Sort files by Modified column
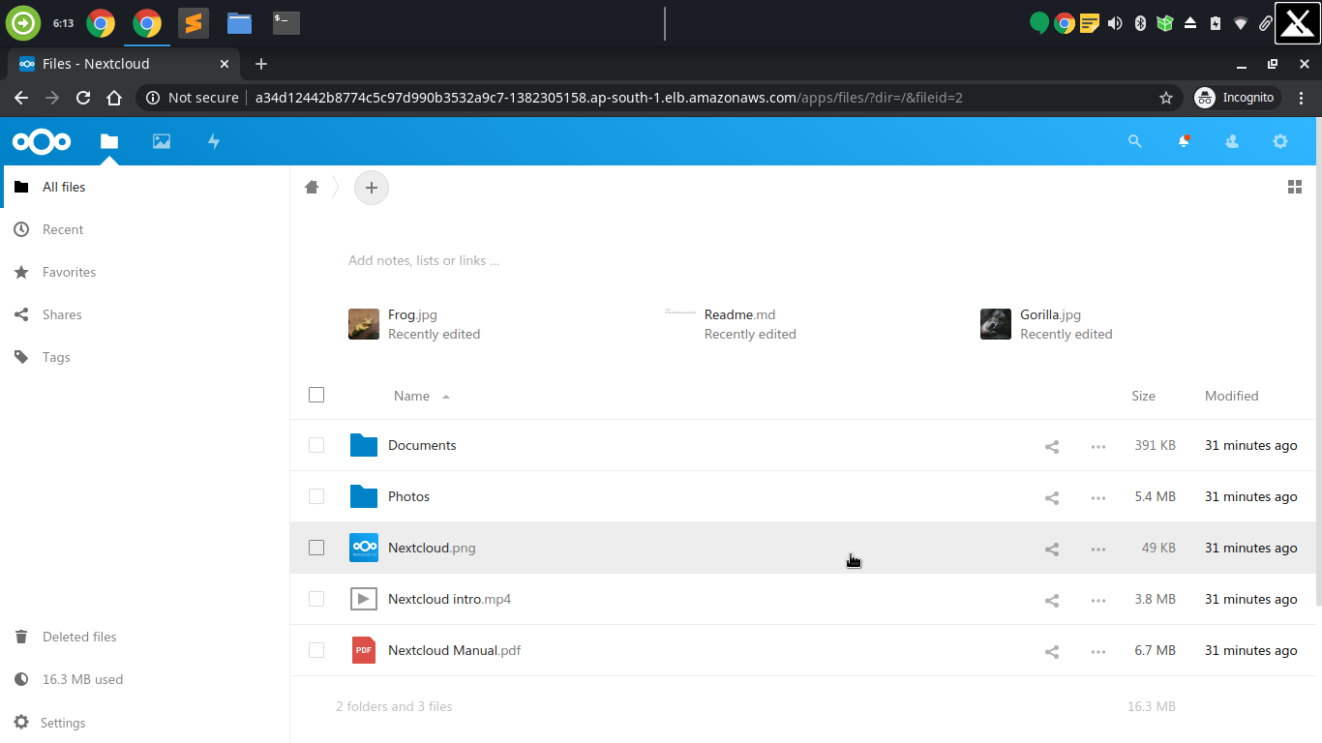The image size is (1322, 743). [1231, 396]
